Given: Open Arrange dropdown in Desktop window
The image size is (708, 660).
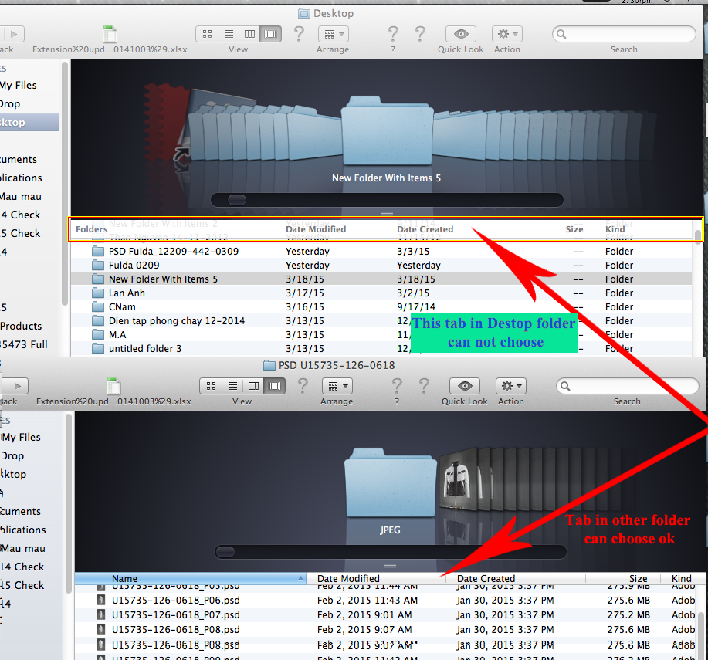Looking at the screenshot, I should [x=334, y=34].
